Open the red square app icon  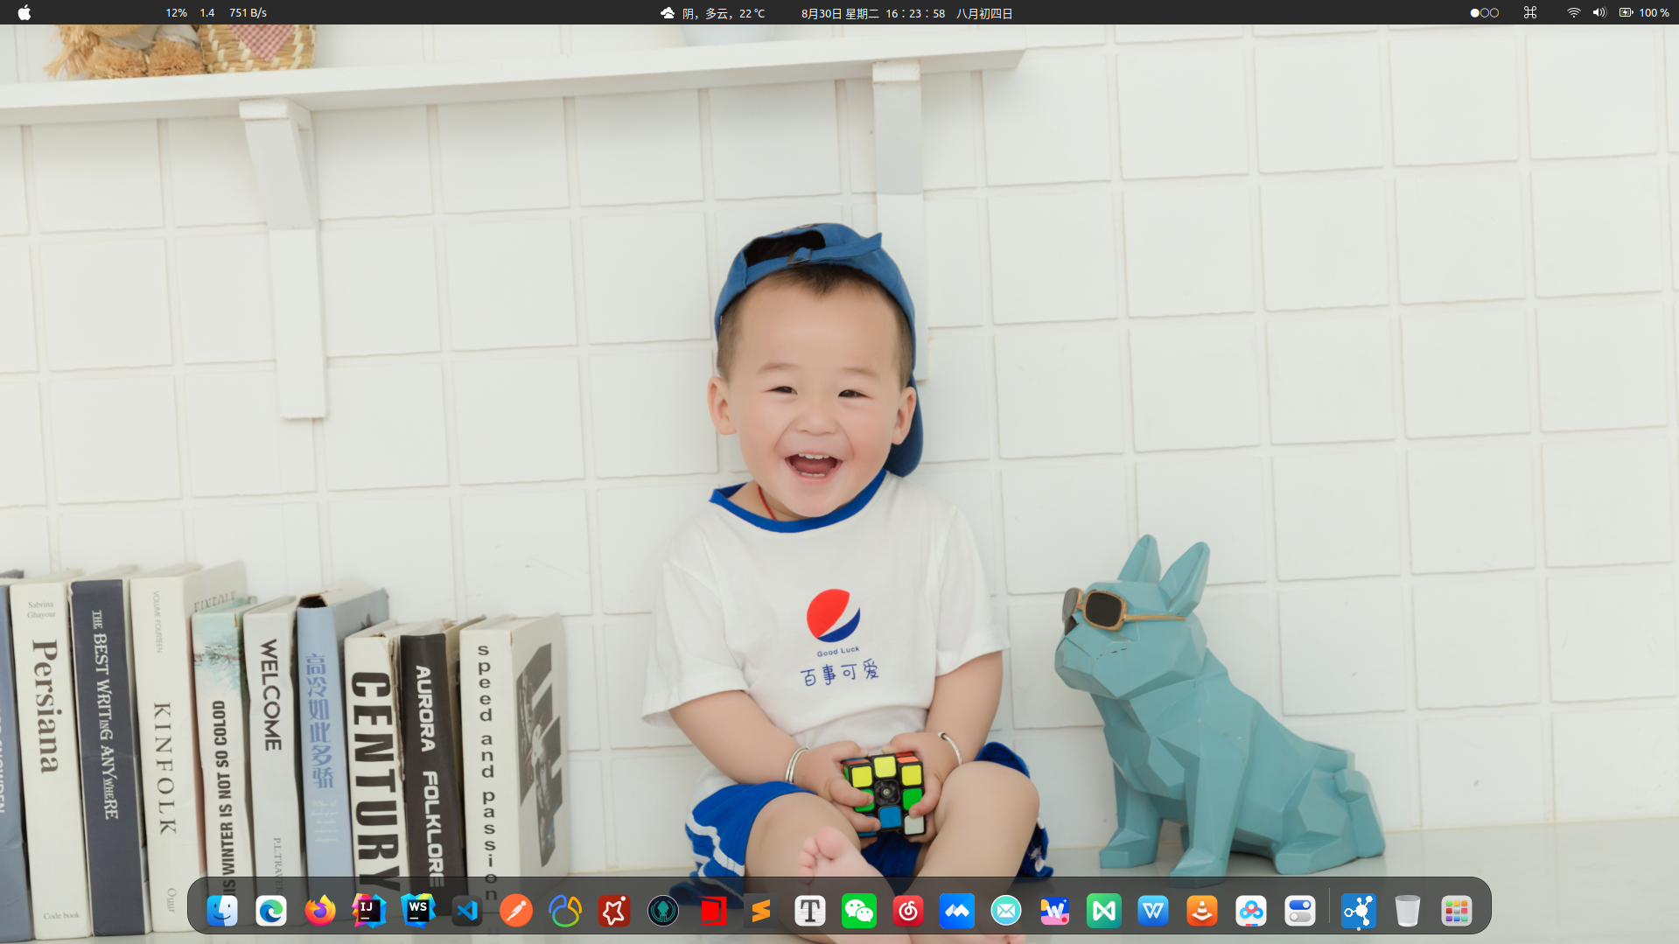712,911
